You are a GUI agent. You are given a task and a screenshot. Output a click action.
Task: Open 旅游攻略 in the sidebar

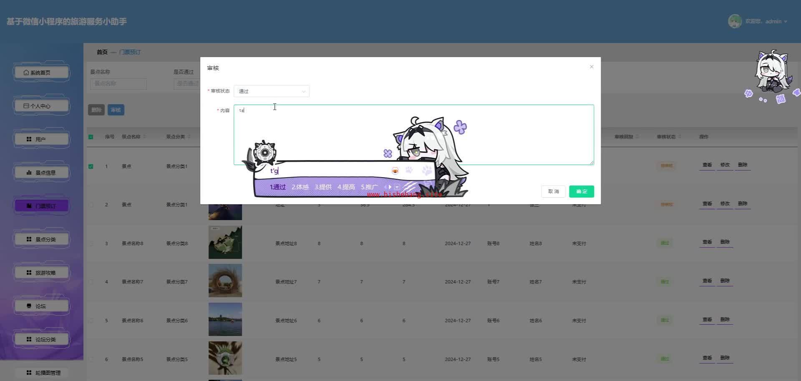[x=42, y=273]
